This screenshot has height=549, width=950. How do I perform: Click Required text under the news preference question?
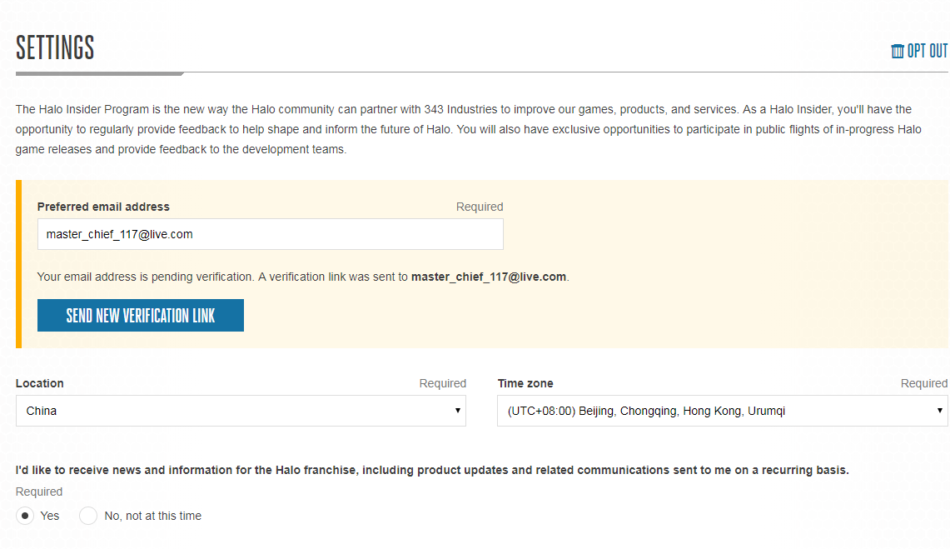point(39,492)
